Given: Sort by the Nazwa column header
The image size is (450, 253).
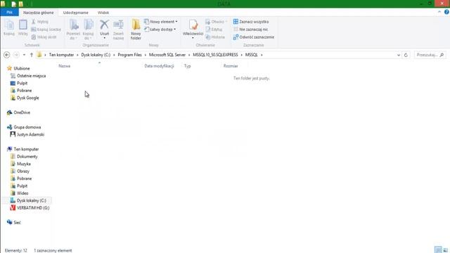Looking at the screenshot, I should point(65,66).
